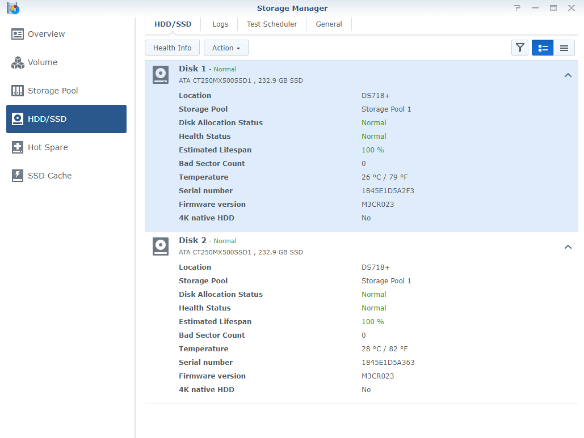Image resolution: width=584 pixels, height=438 pixels.
Task: Switch to compact list view
Action: coord(564,48)
